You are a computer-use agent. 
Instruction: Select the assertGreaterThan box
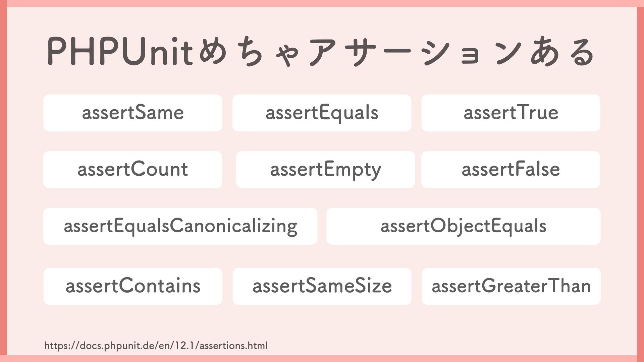(511, 286)
